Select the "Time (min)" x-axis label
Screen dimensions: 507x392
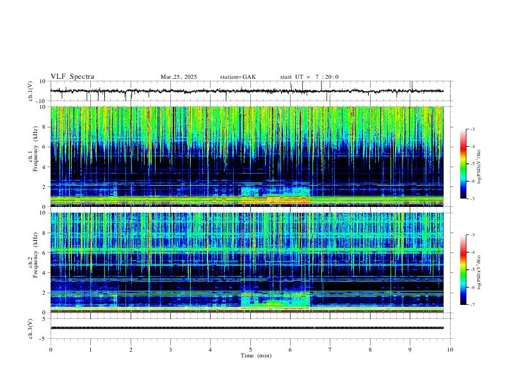(x=256, y=355)
